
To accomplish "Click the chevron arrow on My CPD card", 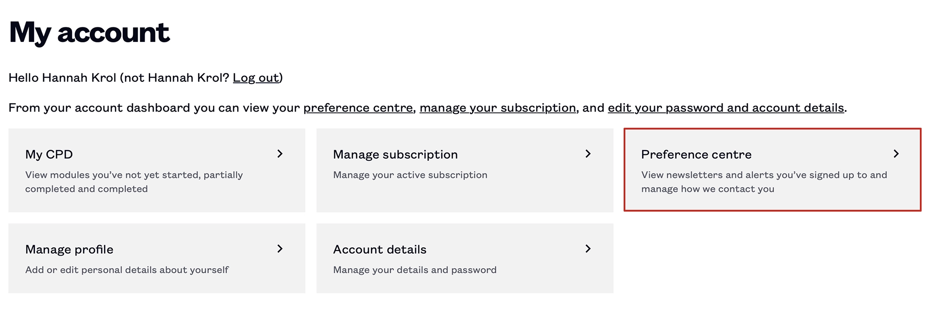I will [281, 154].
